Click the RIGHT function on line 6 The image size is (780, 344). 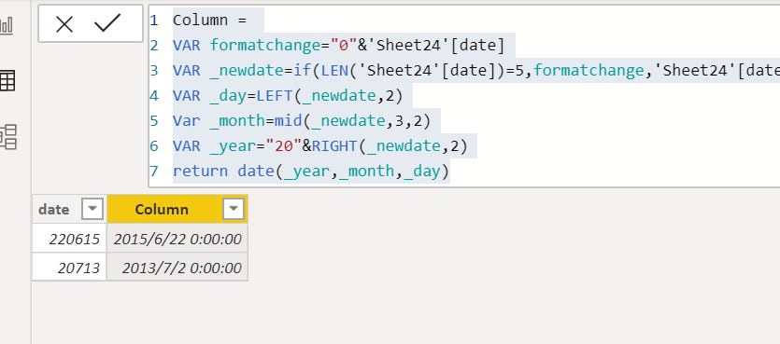(334, 146)
